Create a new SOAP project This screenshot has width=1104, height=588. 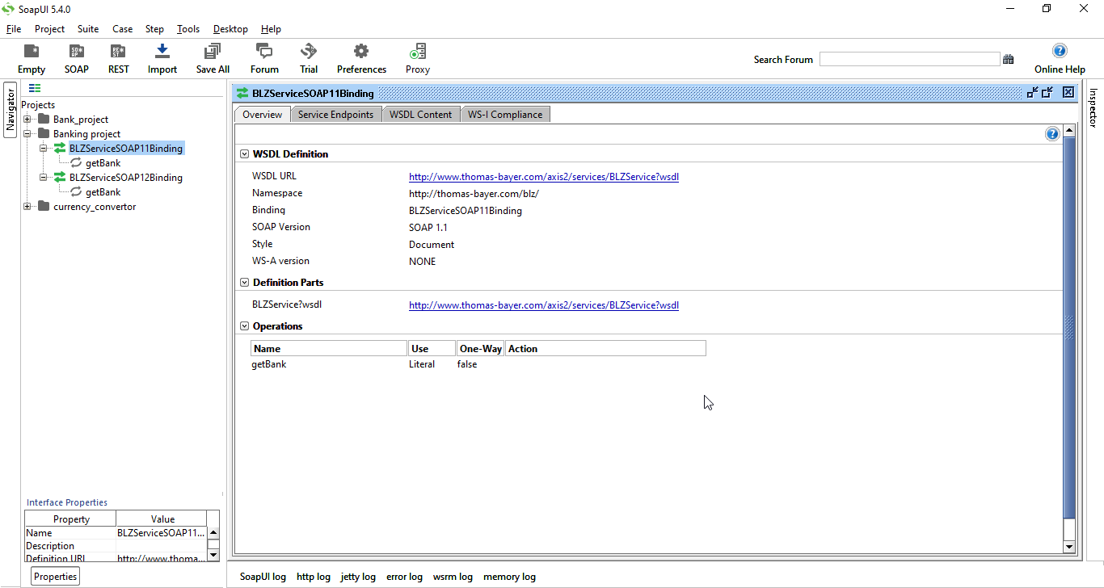pyautogui.click(x=76, y=57)
